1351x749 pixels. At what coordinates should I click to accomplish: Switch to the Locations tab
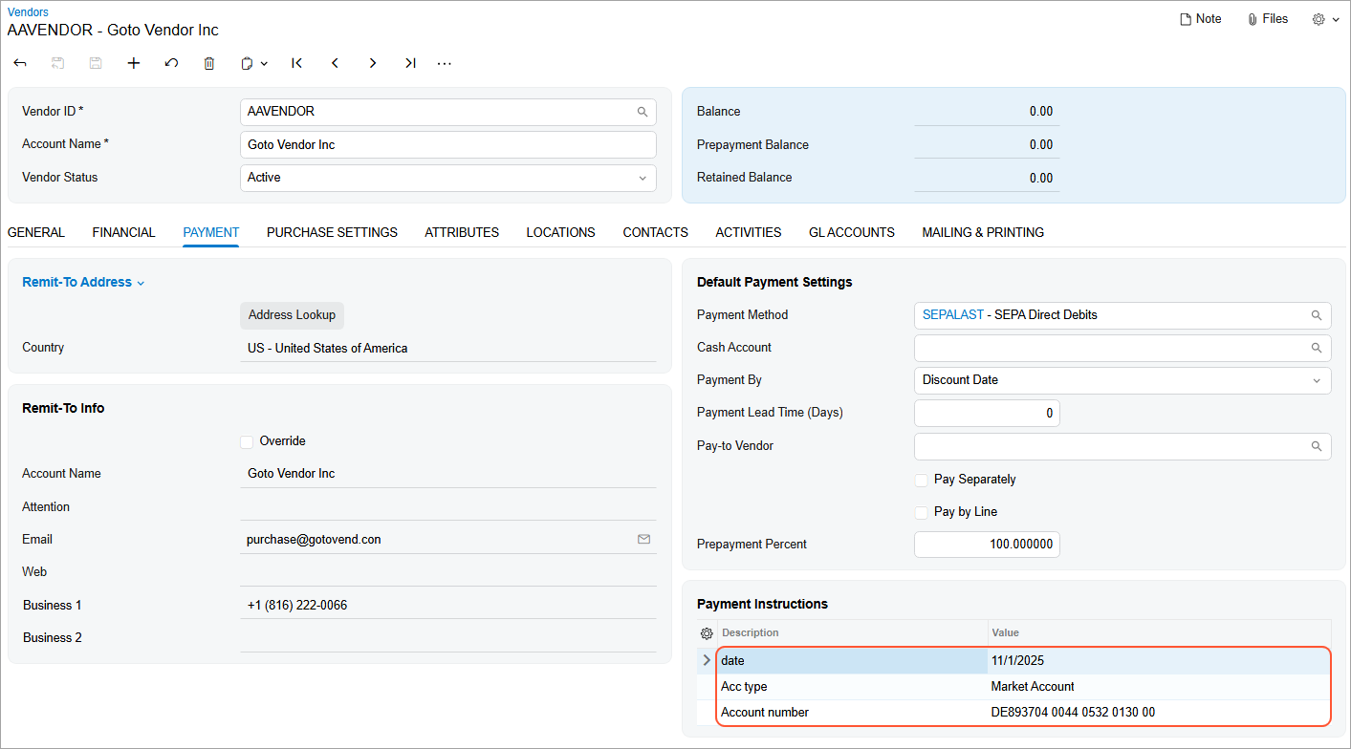tap(561, 232)
